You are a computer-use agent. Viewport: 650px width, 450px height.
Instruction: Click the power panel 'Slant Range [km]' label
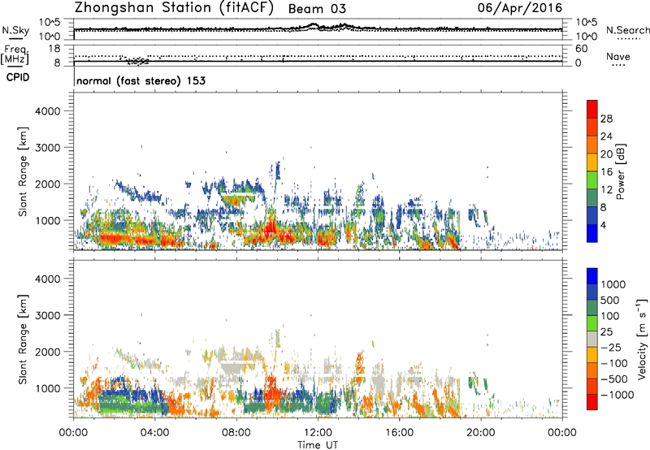[23, 171]
